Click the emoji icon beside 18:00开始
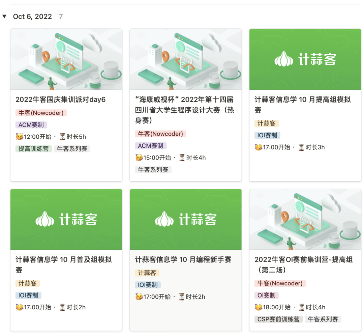 (x=259, y=307)
